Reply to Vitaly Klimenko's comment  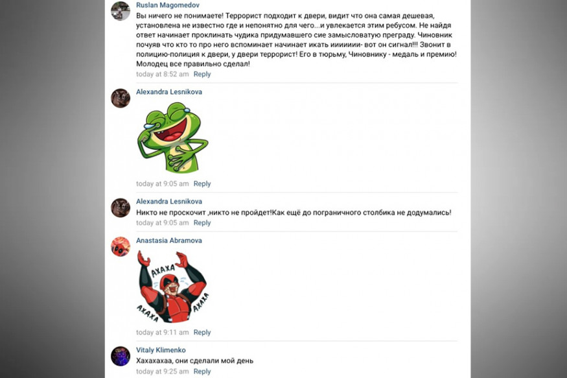coord(202,372)
